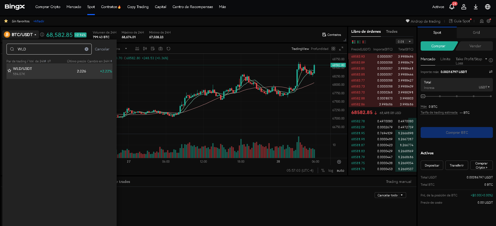The width and height of the screenshot is (496, 226).
Task: Show only bids in order book
Action: [x=359, y=42]
